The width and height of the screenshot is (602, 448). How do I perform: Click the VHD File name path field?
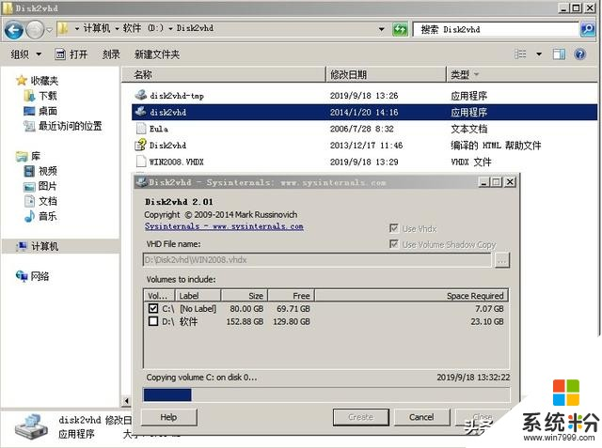tap(317, 260)
